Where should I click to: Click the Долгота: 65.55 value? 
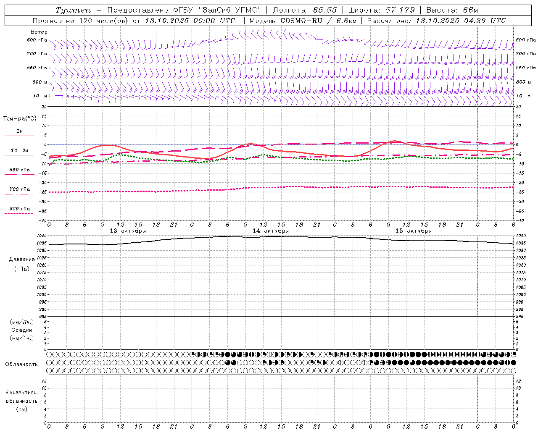305,10
